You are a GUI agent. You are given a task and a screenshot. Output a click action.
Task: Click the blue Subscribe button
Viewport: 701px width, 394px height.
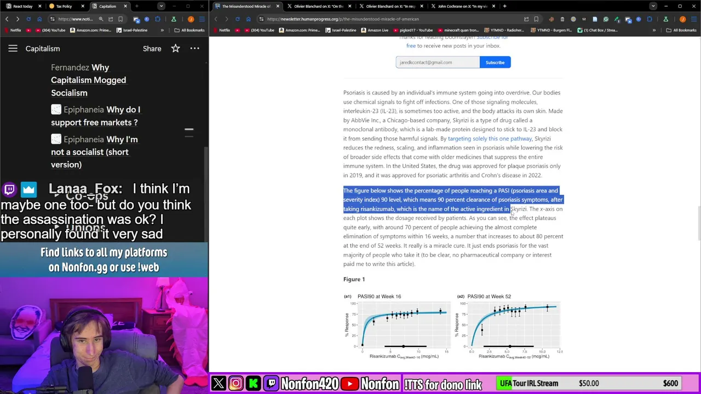pyautogui.click(x=495, y=62)
